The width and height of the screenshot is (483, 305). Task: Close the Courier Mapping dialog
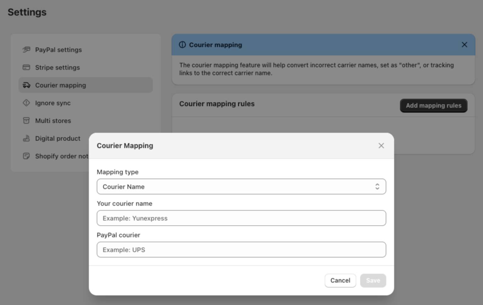point(381,145)
